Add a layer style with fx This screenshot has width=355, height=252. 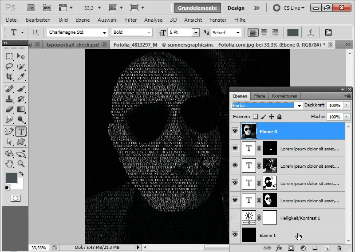pyautogui.click(x=279, y=248)
